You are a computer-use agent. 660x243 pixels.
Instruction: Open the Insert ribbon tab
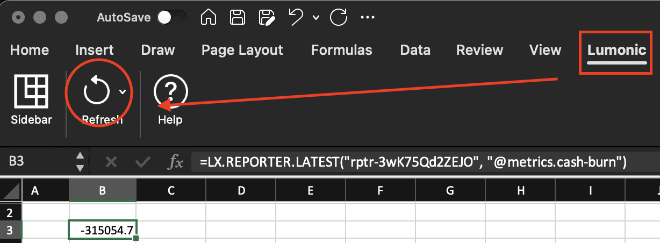[x=95, y=51]
